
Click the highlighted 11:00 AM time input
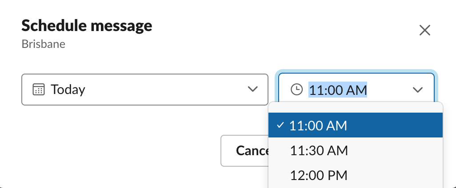[338, 90]
